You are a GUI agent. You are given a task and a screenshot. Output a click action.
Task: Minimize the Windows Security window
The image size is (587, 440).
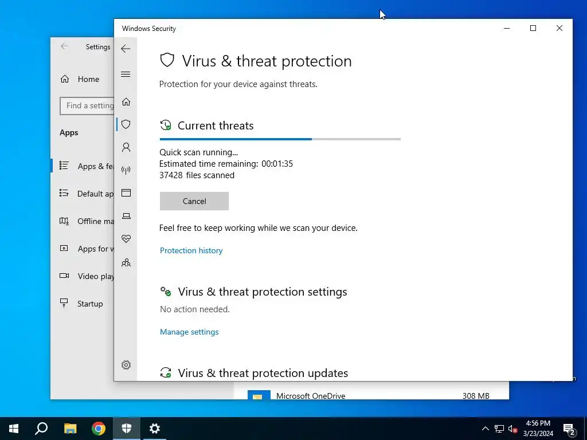507,28
